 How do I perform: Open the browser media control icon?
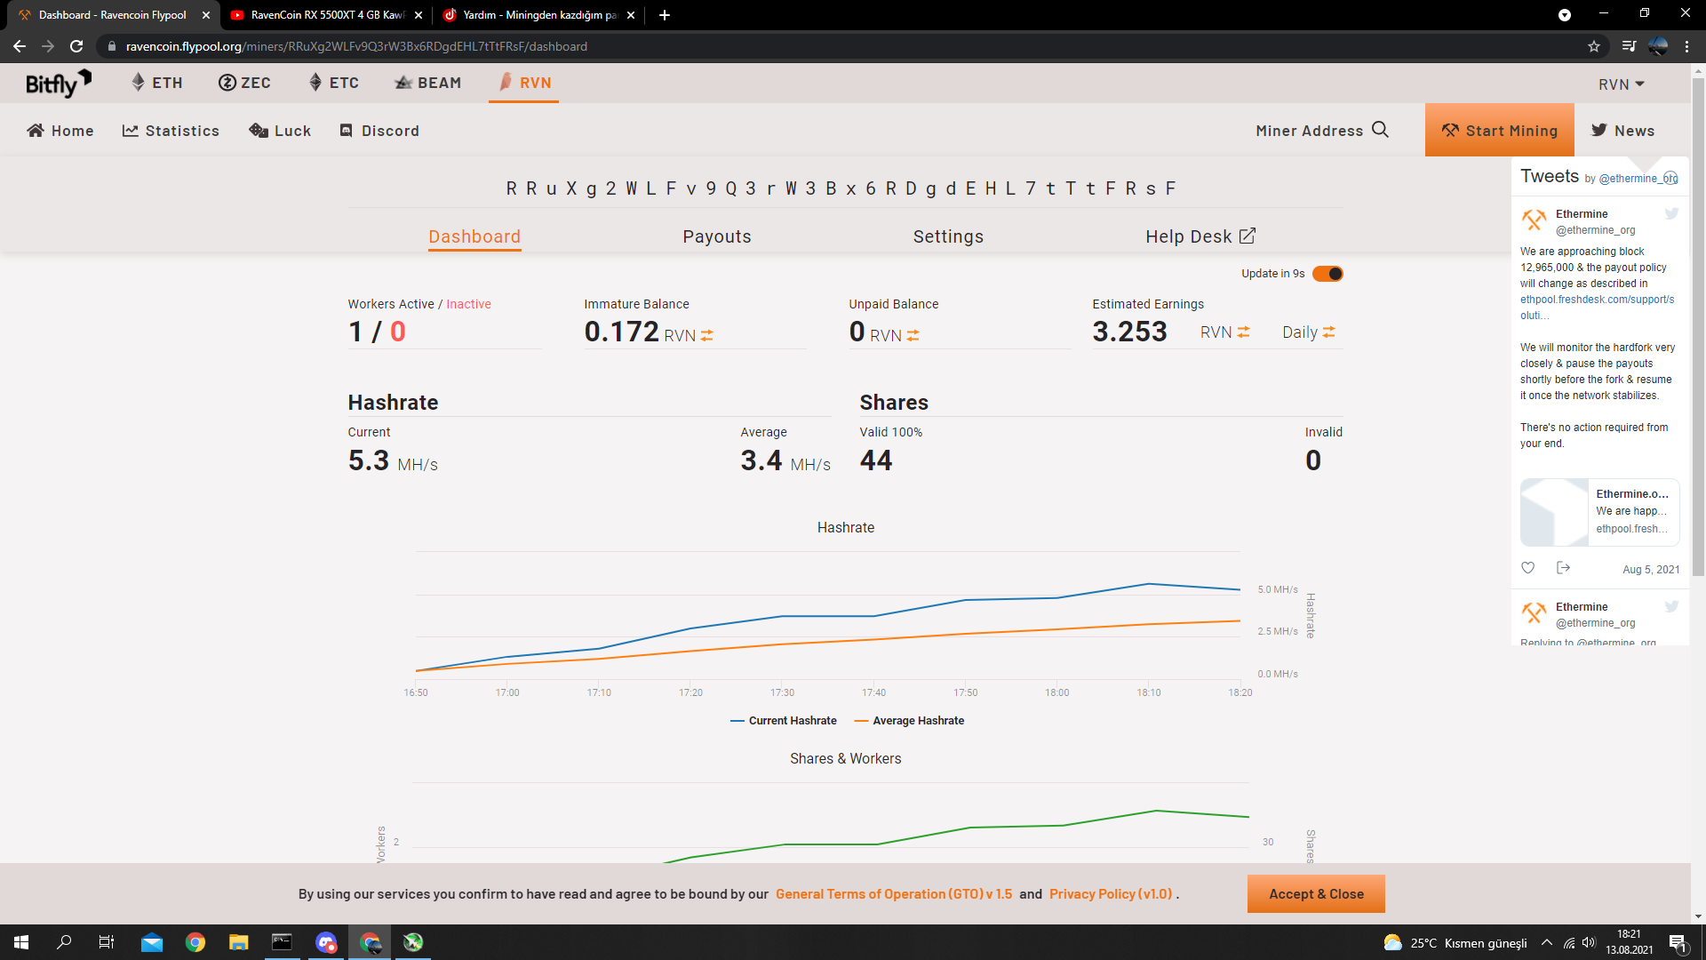point(1628,46)
